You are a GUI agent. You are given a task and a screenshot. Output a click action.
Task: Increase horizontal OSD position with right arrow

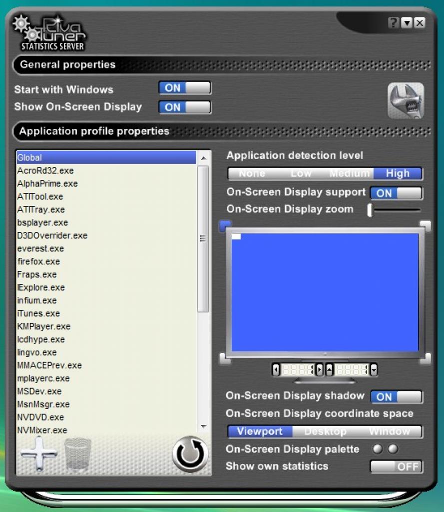click(x=319, y=370)
